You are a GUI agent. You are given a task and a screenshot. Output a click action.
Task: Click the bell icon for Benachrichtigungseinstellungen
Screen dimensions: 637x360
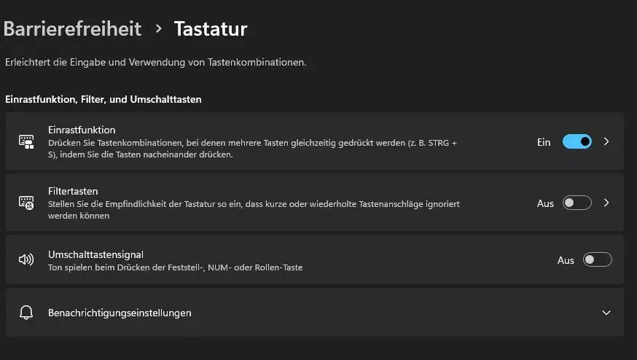pos(26,313)
